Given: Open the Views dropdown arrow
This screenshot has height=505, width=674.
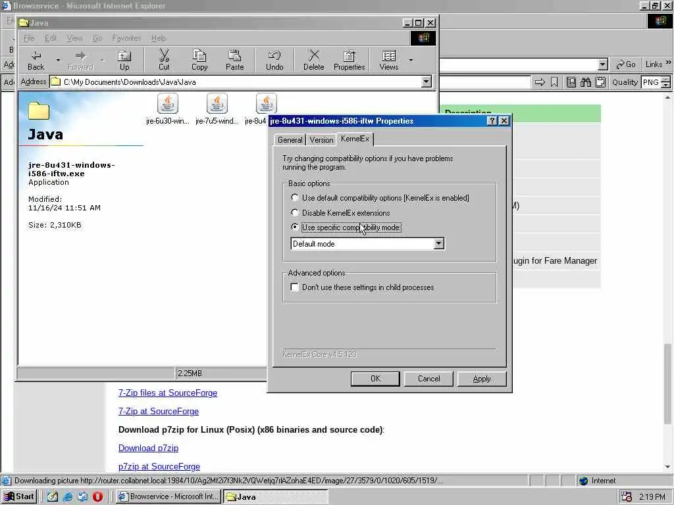Looking at the screenshot, I should click(x=411, y=60).
